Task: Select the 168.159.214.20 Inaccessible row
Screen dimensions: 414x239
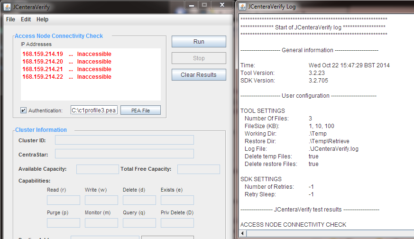Action: click(x=67, y=62)
